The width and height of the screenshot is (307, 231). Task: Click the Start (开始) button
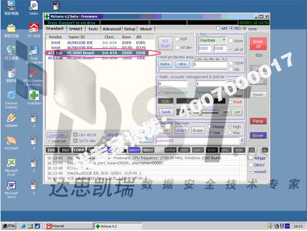click(9, 226)
